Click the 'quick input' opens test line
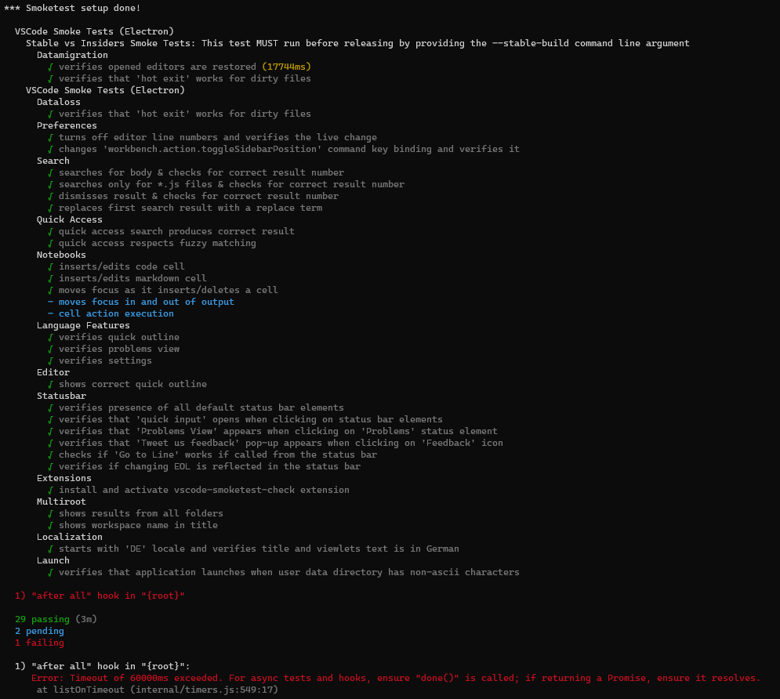Viewport: 780px width, 699px height. [x=245, y=419]
